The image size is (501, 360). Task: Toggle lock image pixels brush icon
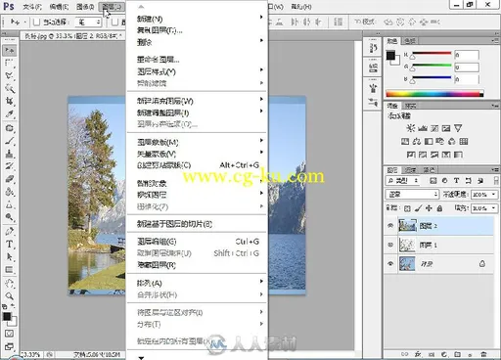pyautogui.click(x=418, y=208)
